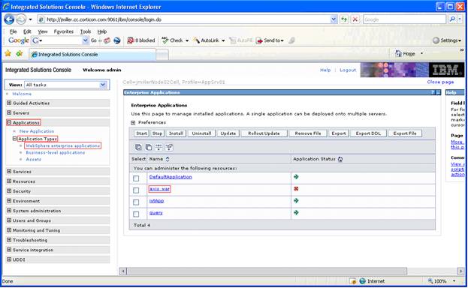Screen dimensions: 468x288
Task: Open the Favorites menu
Action: [x=64, y=31]
